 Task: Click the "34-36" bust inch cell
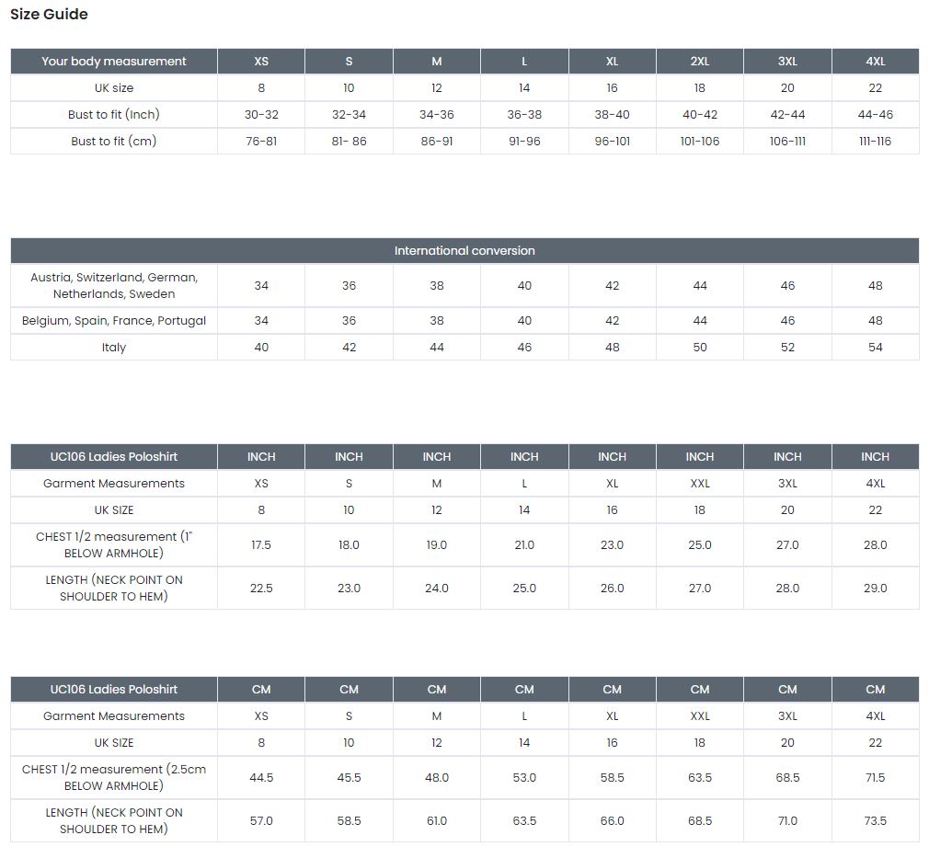437,114
